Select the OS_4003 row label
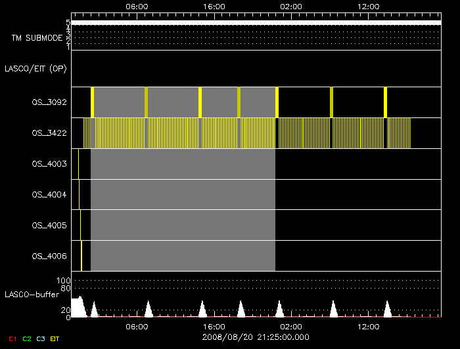The image size is (460, 349). click(x=49, y=163)
